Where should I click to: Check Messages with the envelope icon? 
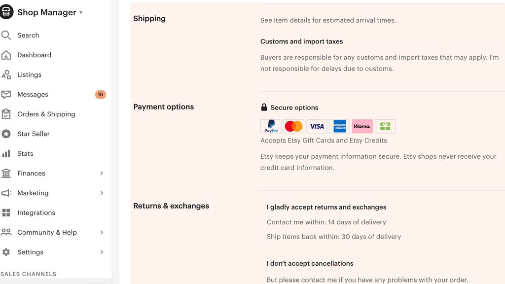7,94
